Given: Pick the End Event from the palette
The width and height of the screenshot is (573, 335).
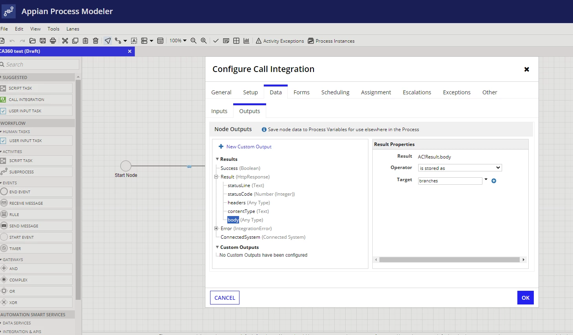Looking at the screenshot, I should (36, 192).
